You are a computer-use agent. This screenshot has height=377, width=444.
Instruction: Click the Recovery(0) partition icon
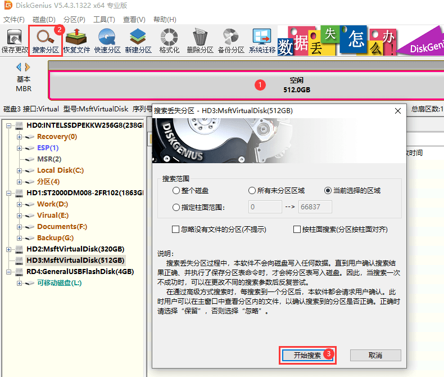(x=29, y=137)
